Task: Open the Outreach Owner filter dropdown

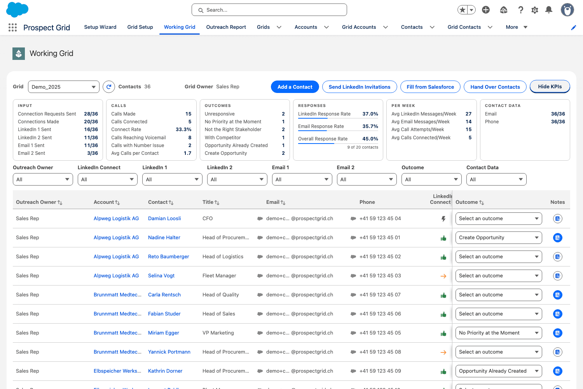Action: (43, 179)
